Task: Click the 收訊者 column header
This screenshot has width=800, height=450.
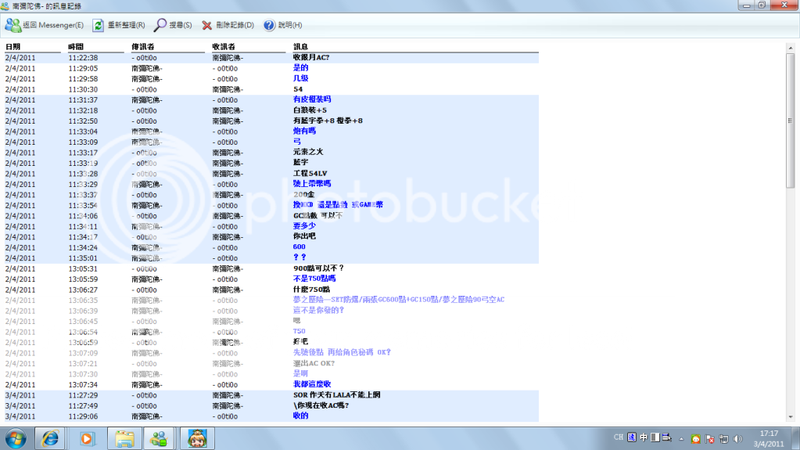Action: [x=224, y=47]
